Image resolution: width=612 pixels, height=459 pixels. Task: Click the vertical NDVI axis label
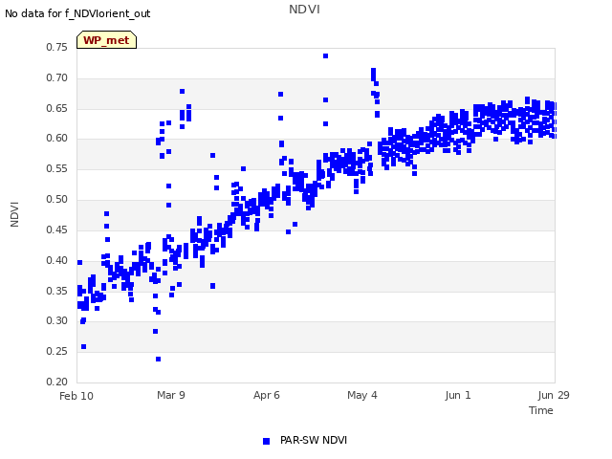tap(14, 214)
